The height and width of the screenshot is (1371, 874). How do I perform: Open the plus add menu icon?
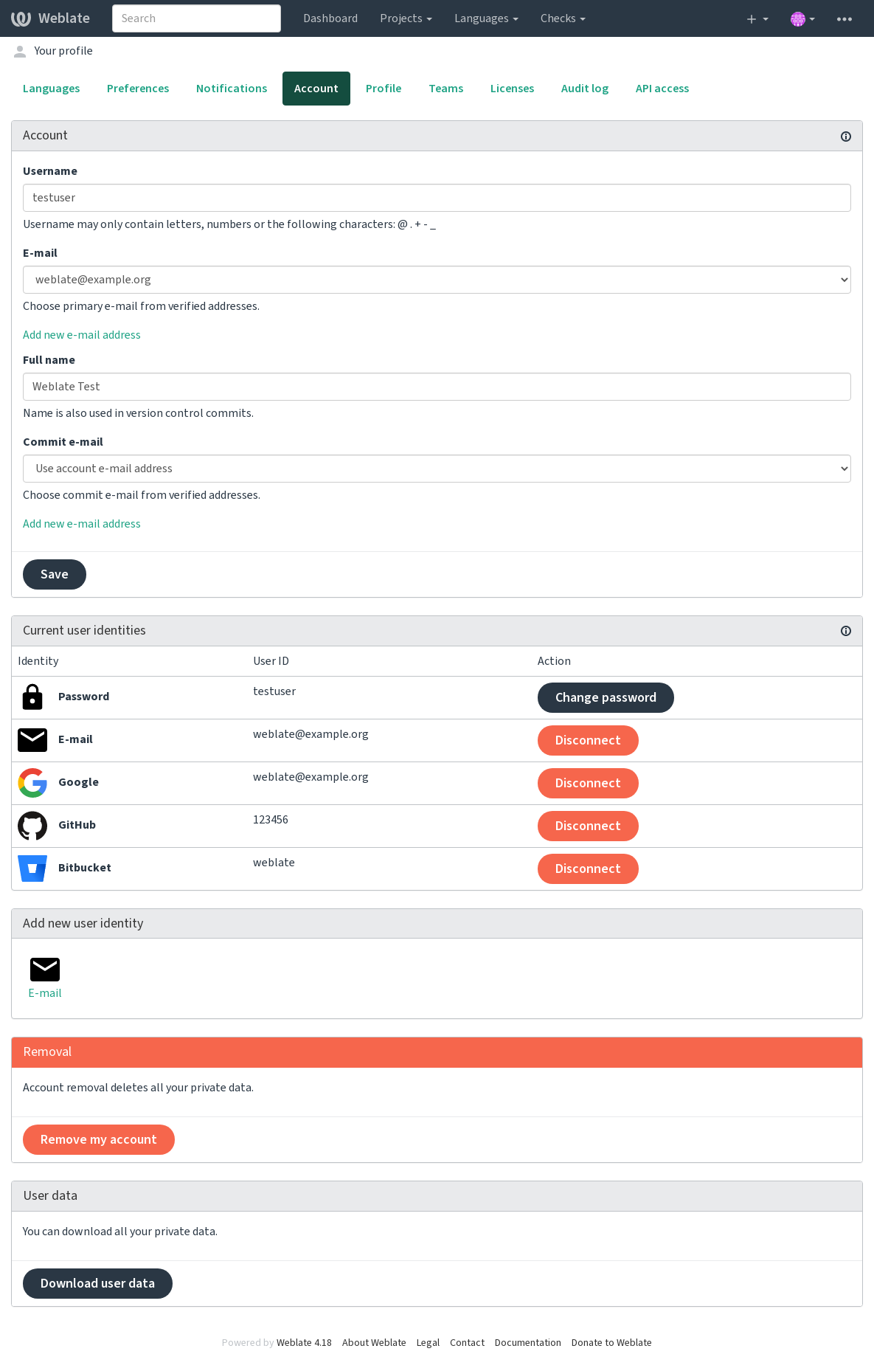click(x=757, y=19)
